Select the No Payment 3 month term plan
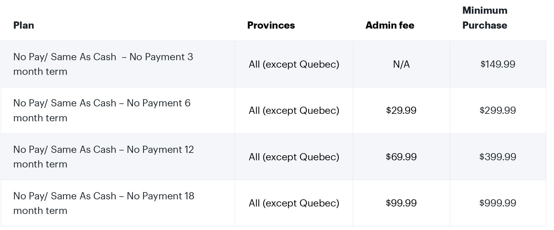Viewport: 554px width, 230px height. pos(103,64)
